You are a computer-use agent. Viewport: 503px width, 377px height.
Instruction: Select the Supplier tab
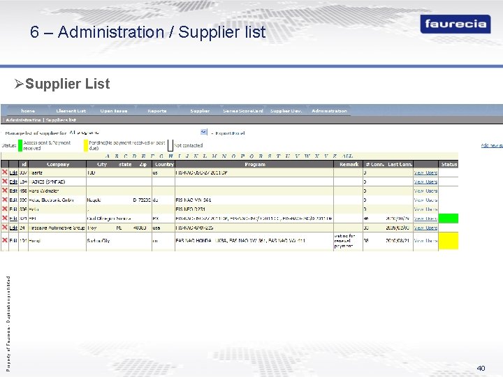(200, 110)
